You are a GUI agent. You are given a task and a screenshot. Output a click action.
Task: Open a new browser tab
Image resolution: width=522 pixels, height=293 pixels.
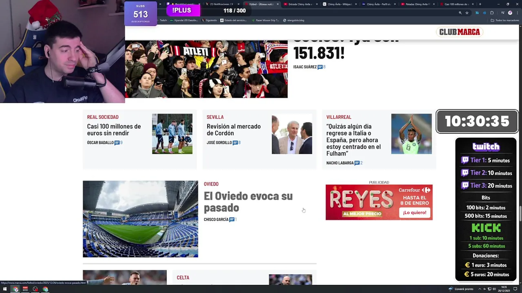pos(480,4)
